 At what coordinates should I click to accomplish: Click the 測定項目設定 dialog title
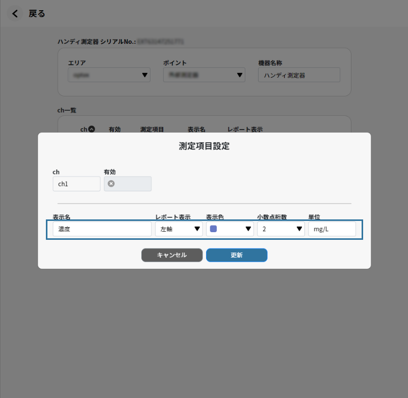[x=205, y=146]
